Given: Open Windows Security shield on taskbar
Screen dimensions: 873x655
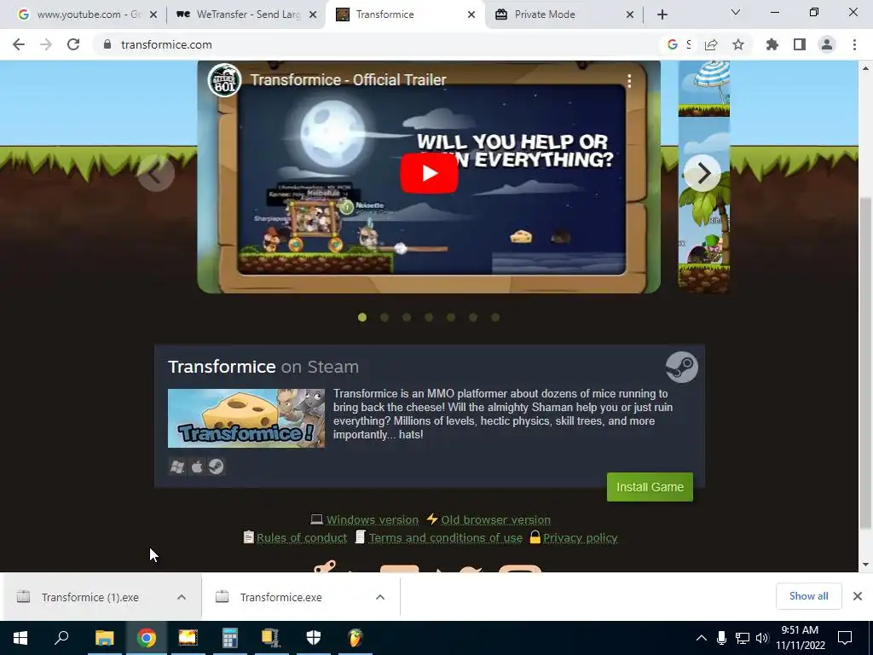Looking at the screenshot, I should click(x=314, y=638).
